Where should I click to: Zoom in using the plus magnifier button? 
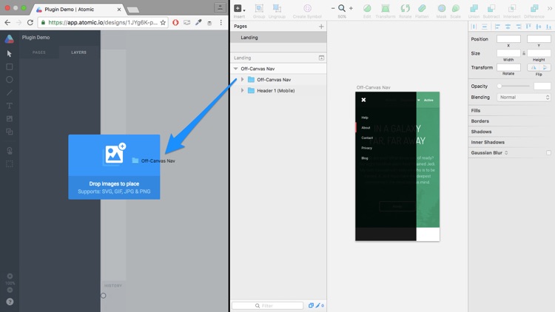pos(351,8)
